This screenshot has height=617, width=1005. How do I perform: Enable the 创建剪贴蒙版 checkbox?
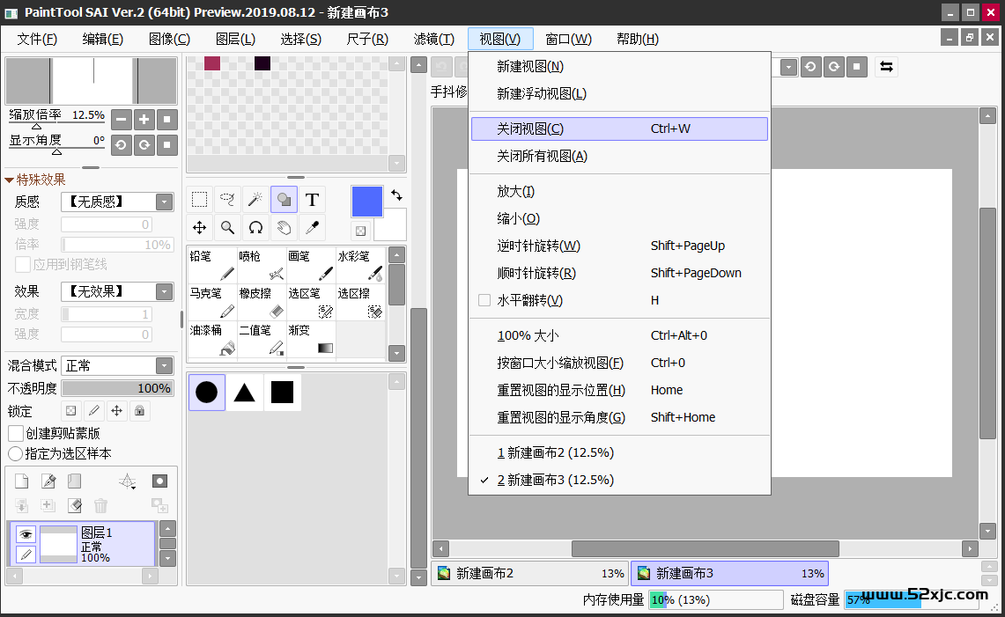click(16, 433)
